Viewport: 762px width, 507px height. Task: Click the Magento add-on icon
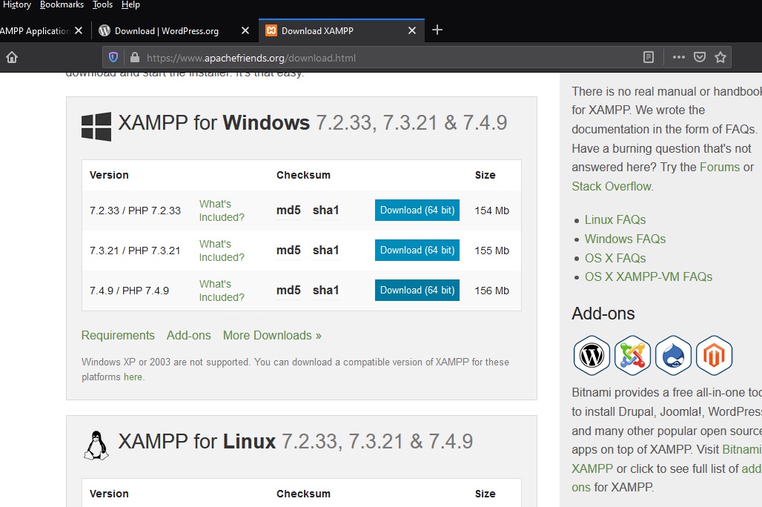coord(714,356)
